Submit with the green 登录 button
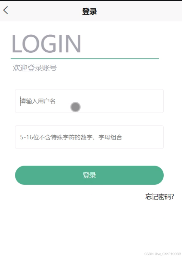 click(89, 175)
